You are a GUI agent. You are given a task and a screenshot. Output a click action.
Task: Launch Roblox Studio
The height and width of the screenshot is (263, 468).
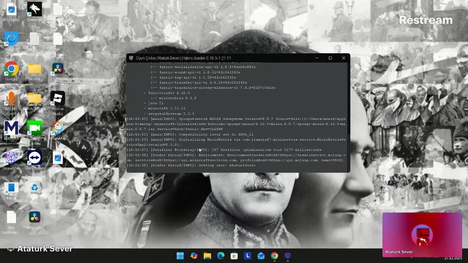57,103
